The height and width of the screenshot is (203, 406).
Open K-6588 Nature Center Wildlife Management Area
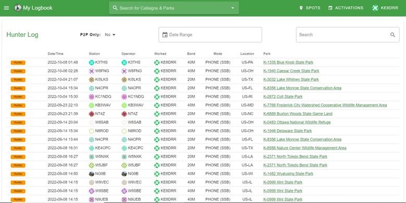tap(304, 148)
